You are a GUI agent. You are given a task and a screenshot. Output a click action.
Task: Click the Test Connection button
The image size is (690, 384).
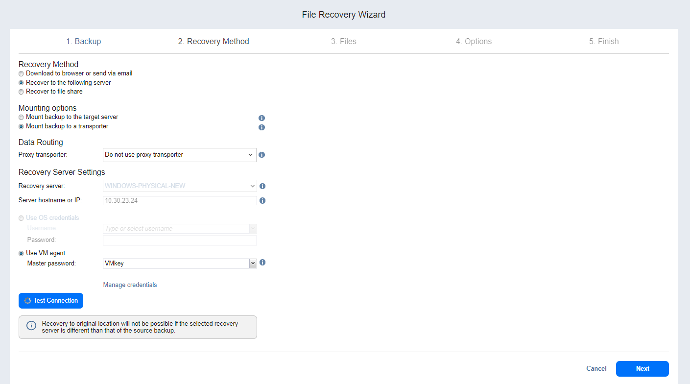[x=51, y=301]
